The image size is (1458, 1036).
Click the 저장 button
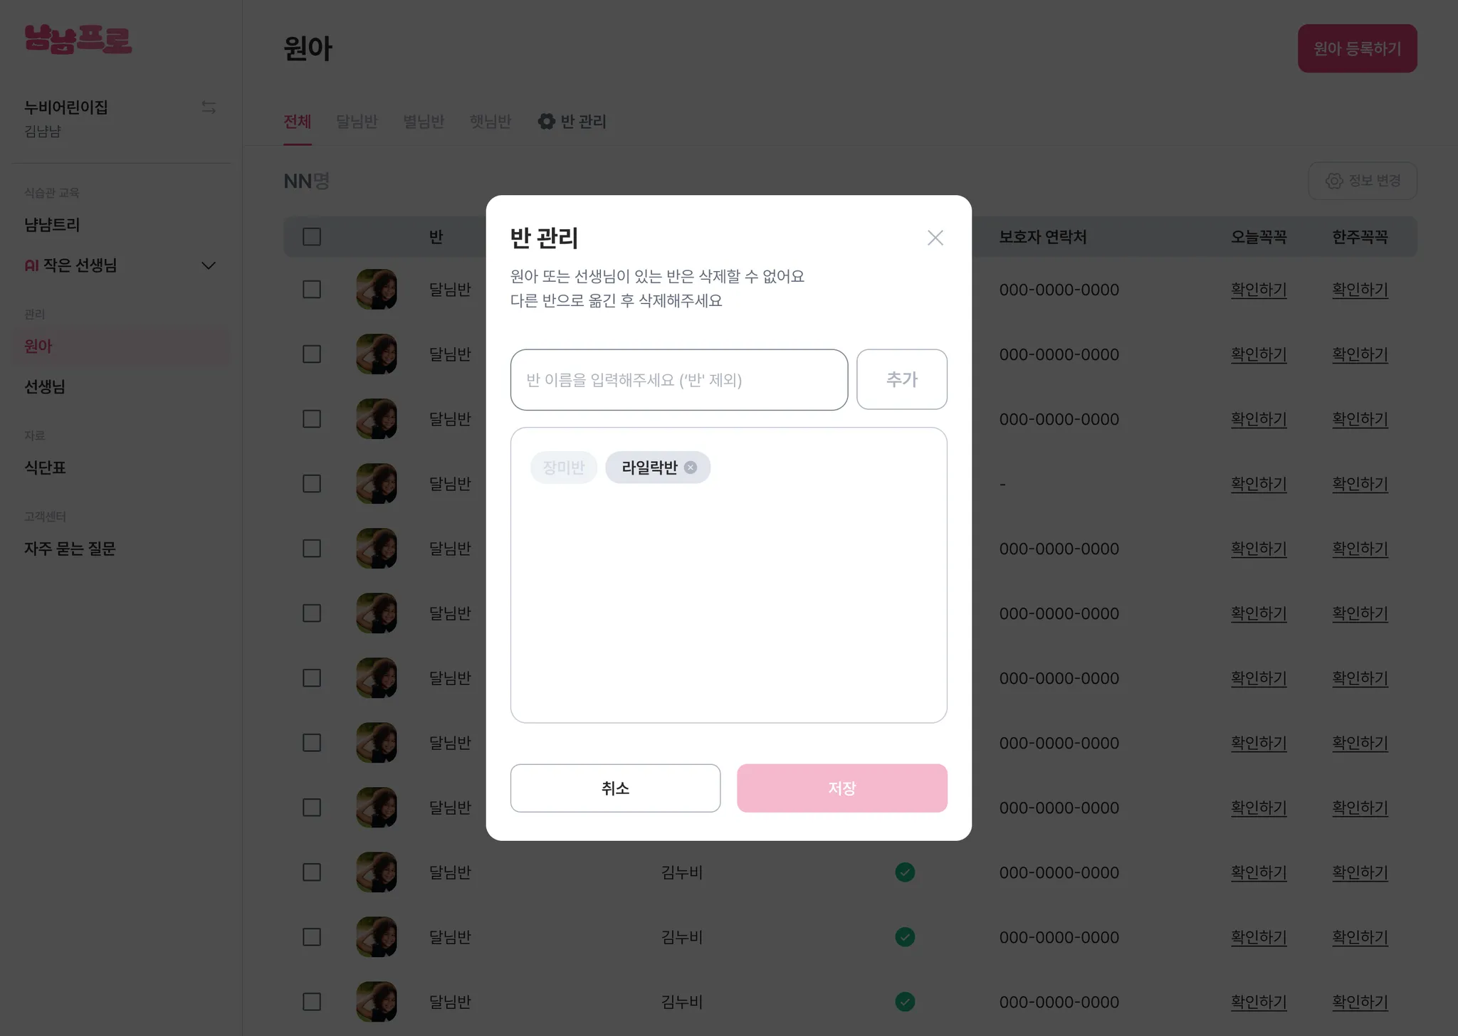tap(841, 788)
